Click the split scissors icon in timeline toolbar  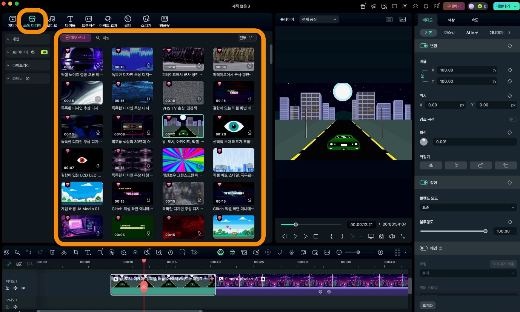[64, 252]
